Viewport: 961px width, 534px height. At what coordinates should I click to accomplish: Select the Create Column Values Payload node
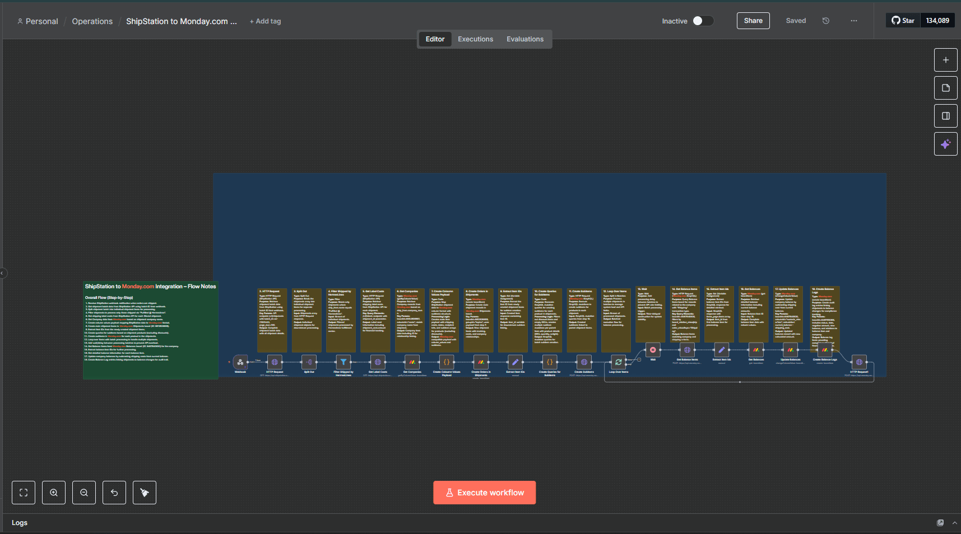click(447, 362)
